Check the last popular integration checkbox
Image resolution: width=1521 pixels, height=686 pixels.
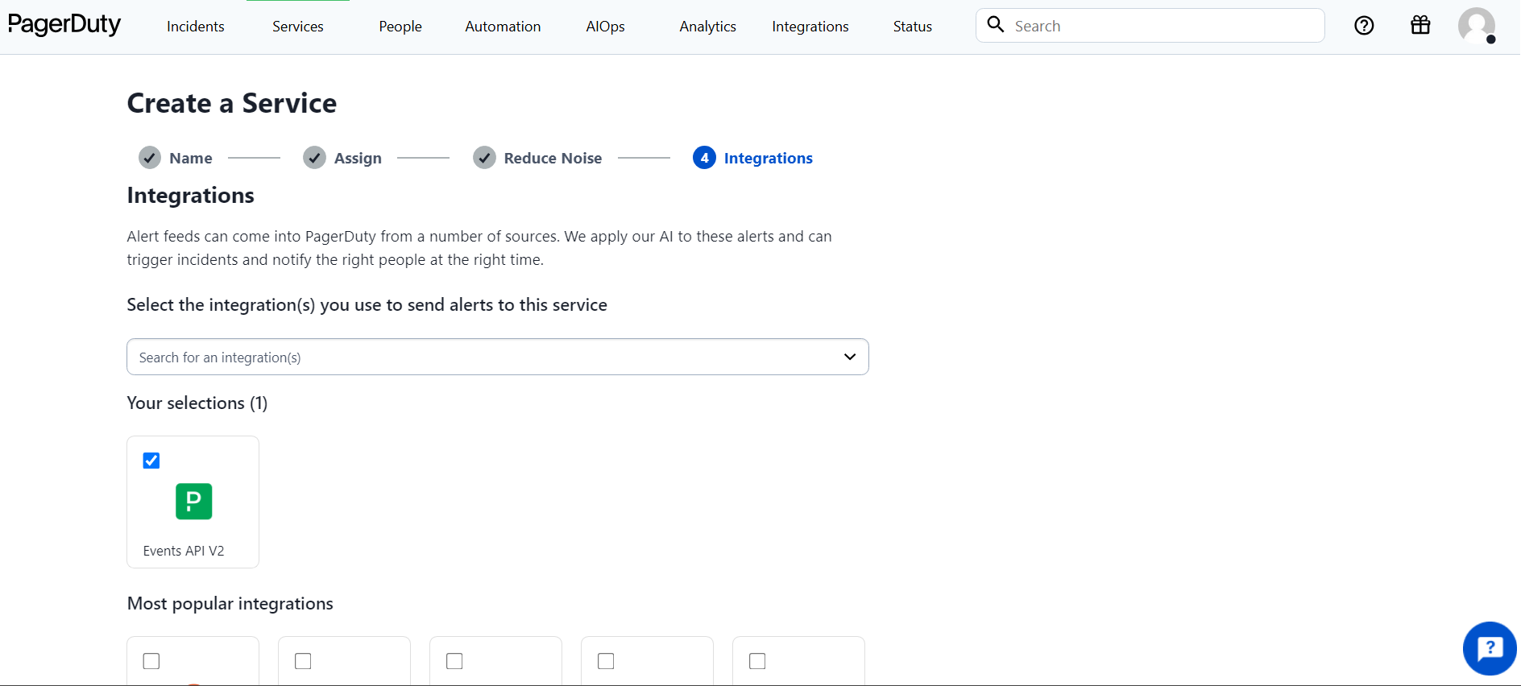757,661
